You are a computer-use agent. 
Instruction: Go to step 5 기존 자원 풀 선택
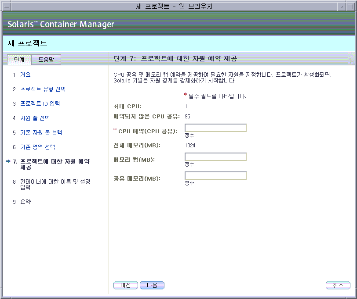[41, 132]
